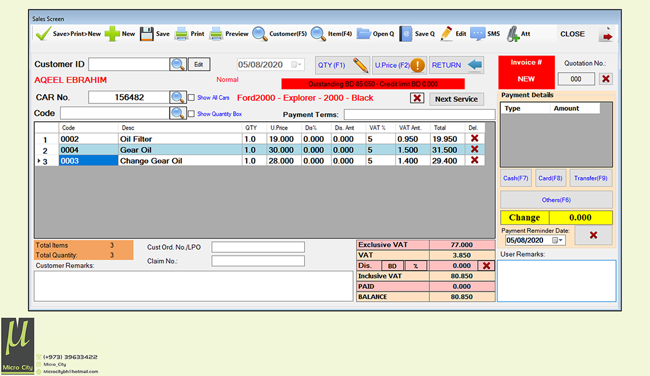Screen dimensions: 650x376
Task: Toggle discount BD mode
Action: [392, 266]
